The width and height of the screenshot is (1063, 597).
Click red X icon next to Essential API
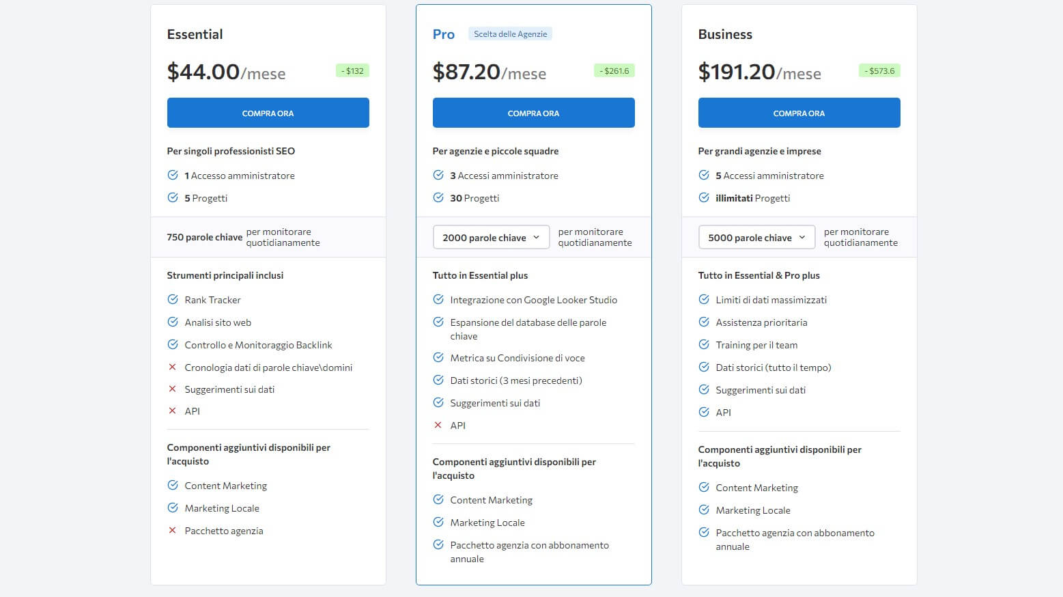[172, 411]
